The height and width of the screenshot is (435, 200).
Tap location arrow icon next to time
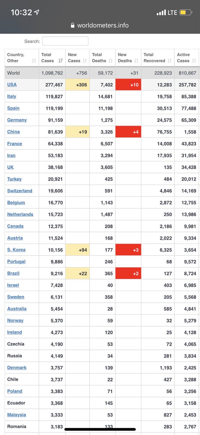(37, 13)
